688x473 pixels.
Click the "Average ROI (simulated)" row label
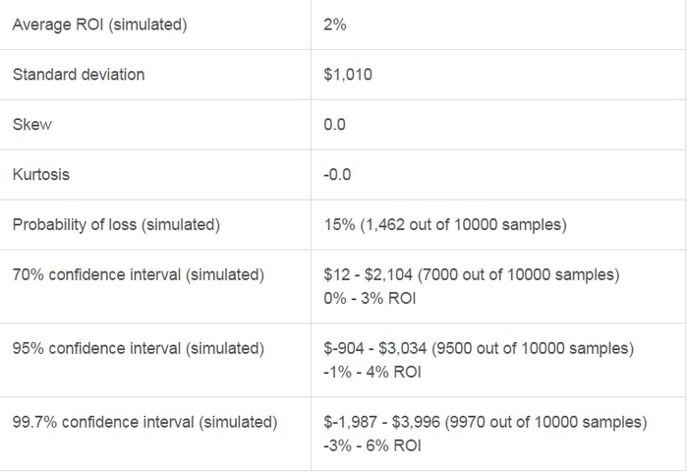click(x=99, y=25)
